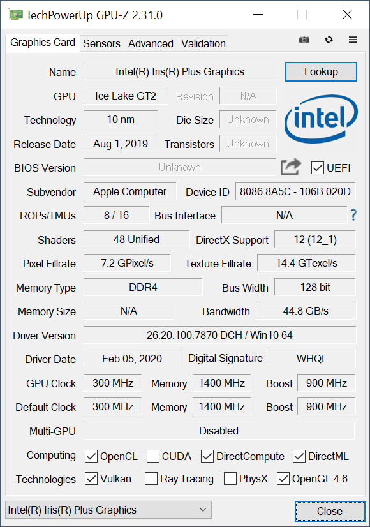Click the Close button at bottom
This screenshot has height=527, width=370.
[x=330, y=511]
